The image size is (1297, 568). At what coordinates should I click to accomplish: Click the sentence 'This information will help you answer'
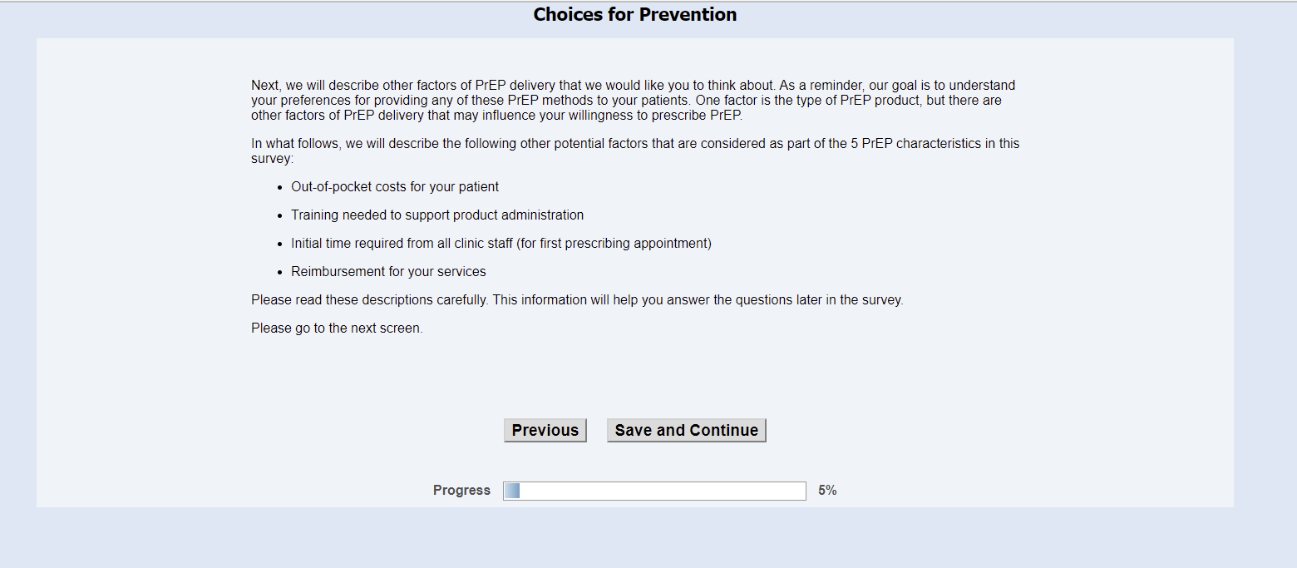697,300
